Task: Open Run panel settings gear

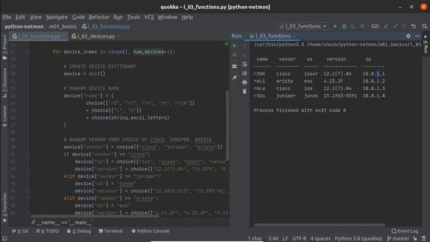Action: [x=408, y=36]
